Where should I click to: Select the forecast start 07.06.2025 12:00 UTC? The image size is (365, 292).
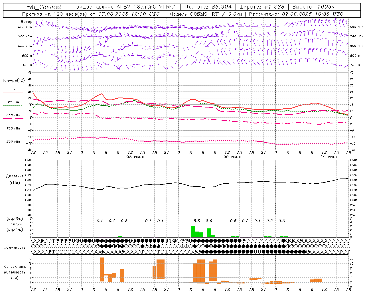[x=129, y=14]
